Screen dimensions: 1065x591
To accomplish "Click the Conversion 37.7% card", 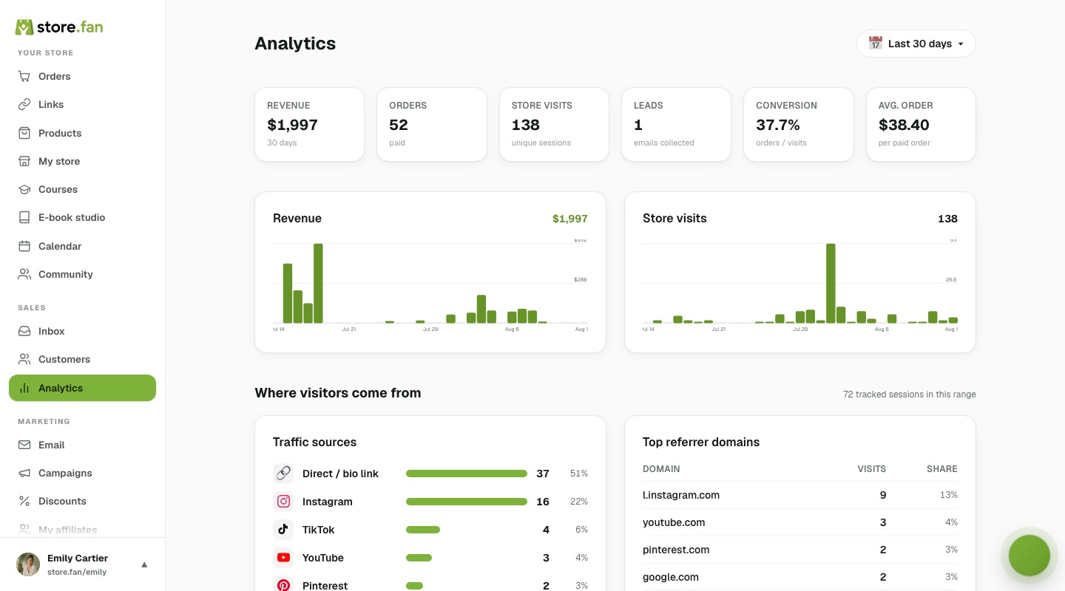I will [799, 124].
